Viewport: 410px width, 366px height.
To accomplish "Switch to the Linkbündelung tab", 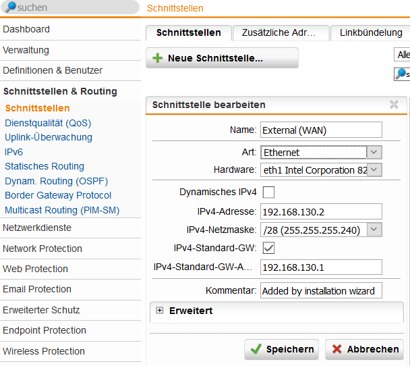I will coord(371,32).
